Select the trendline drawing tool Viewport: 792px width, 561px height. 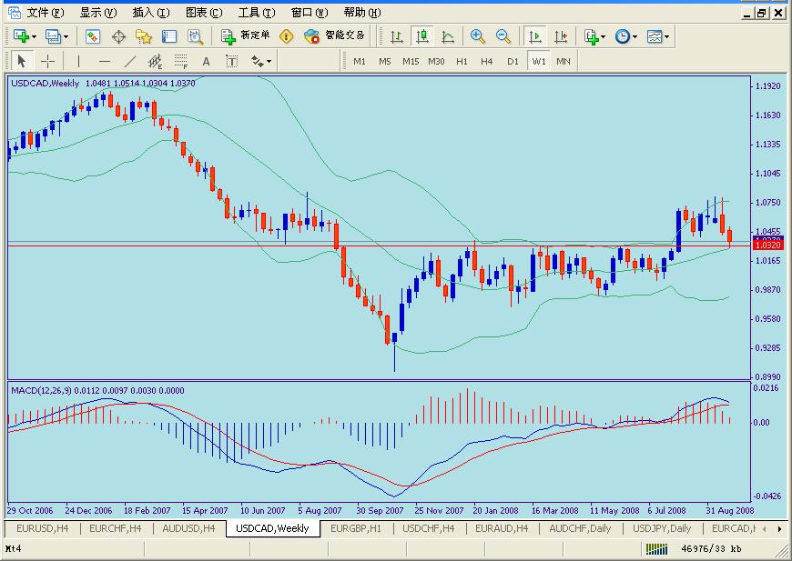130,61
